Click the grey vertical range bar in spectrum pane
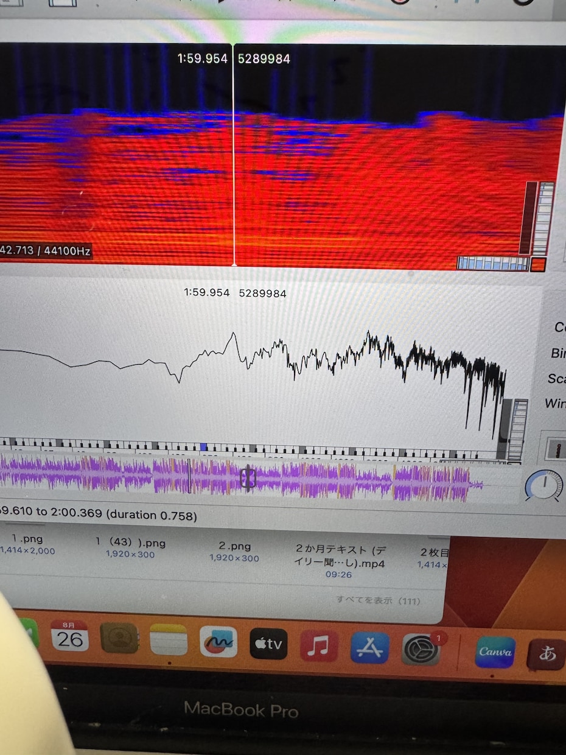Image resolution: width=566 pixels, height=755 pixels. [505, 429]
